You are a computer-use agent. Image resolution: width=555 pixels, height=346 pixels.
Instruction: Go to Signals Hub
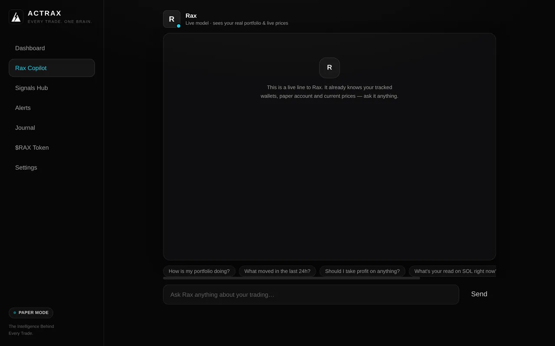click(x=52, y=88)
